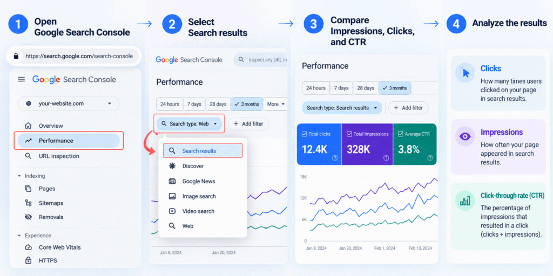Open the your-website.com property dropdown
This screenshot has height=276, width=553.
(x=69, y=103)
